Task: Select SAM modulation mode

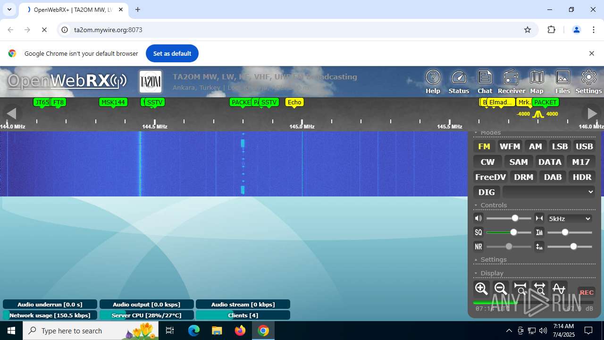Action: coord(519,162)
